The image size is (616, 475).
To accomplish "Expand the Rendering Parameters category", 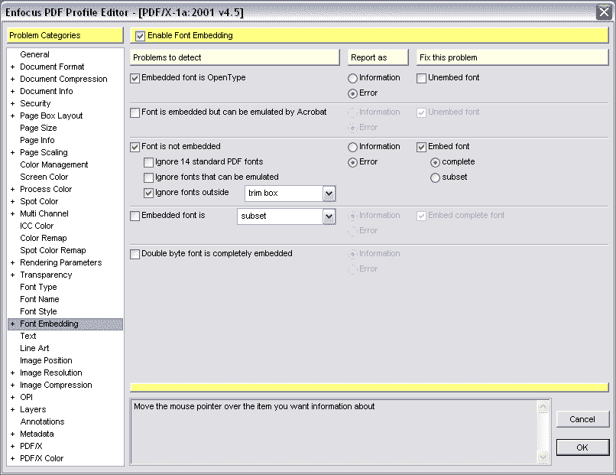I will point(12,262).
